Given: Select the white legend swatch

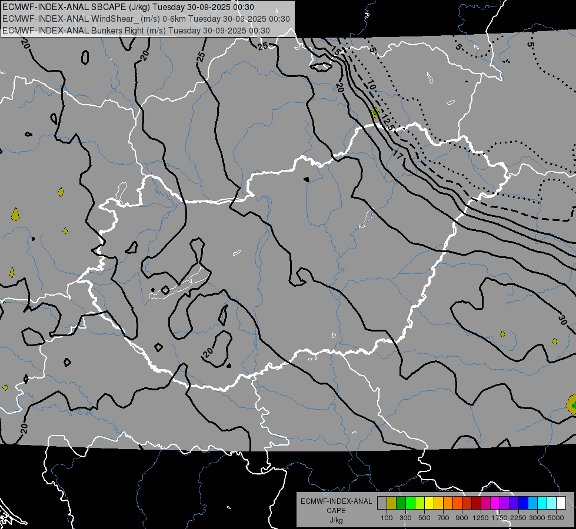Looking at the screenshot, I should point(561,503).
